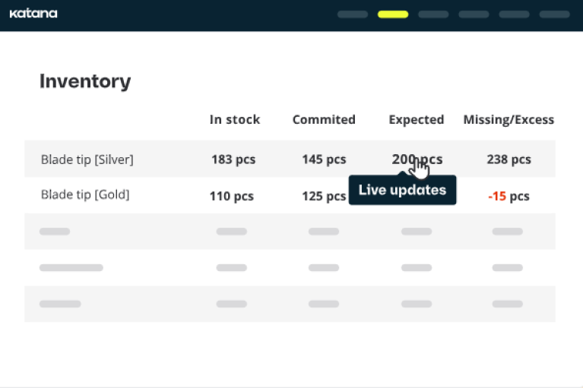Screen dimensions: 583x388
Task: Click the Missing/Excess column header
Action: pos(509,120)
